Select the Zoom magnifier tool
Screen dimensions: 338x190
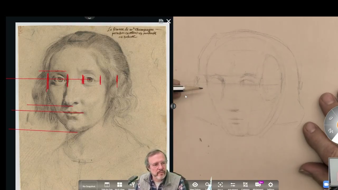pyautogui.click(x=207, y=186)
